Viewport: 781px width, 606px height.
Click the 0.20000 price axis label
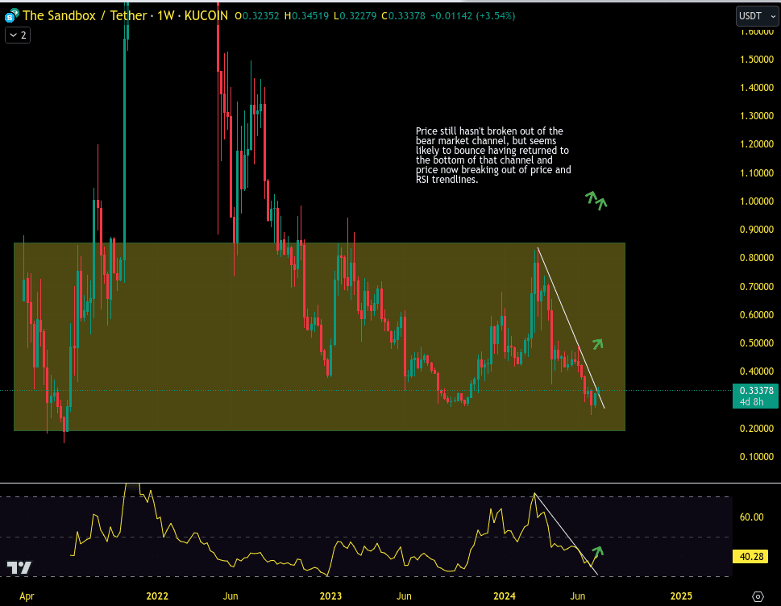(x=757, y=429)
